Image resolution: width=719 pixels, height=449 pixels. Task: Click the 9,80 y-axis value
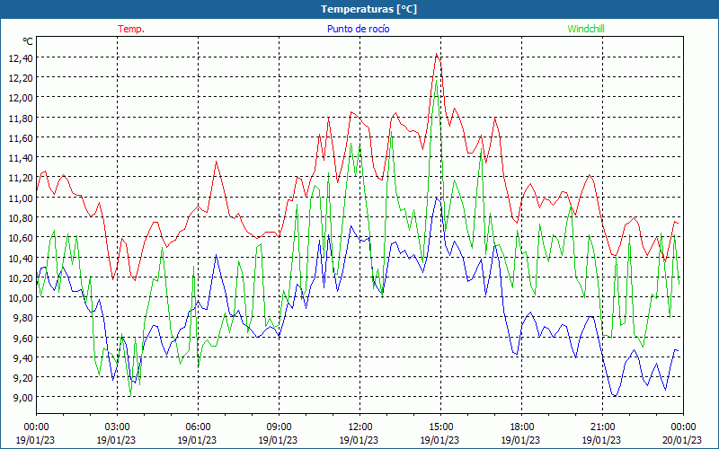(x=23, y=318)
